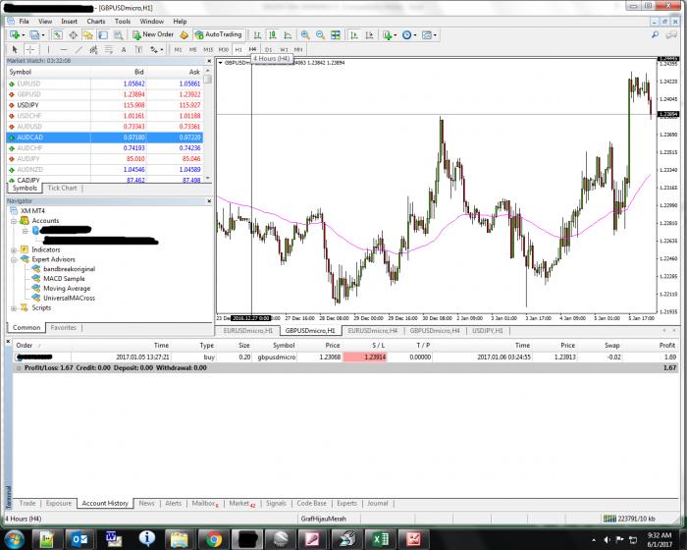This screenshot has height=550, width=687.
Task: Select the Text label 'A' tool
Action: (x=124, y=49)
